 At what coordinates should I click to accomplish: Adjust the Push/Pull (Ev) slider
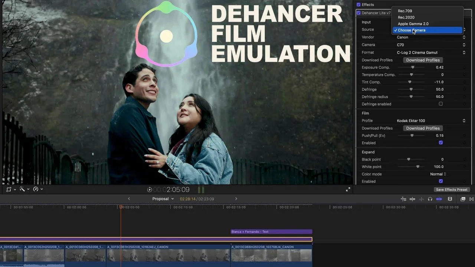tap(411, 136)
